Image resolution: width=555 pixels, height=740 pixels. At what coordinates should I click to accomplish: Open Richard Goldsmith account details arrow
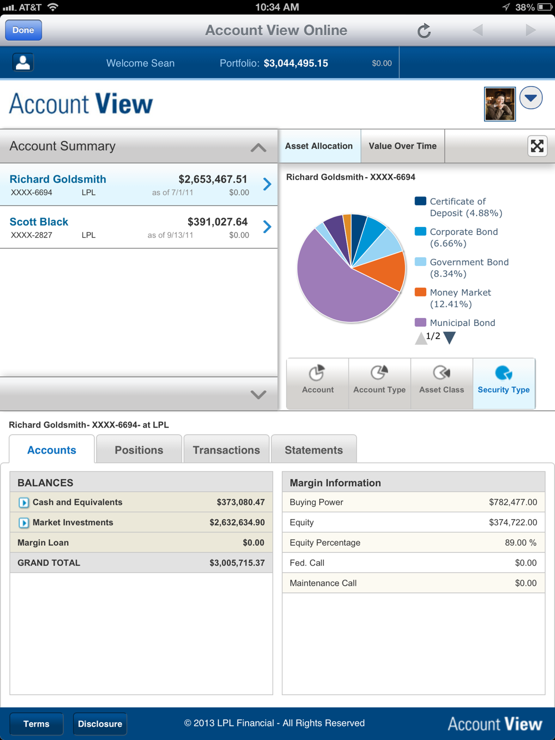pos(267,184)
